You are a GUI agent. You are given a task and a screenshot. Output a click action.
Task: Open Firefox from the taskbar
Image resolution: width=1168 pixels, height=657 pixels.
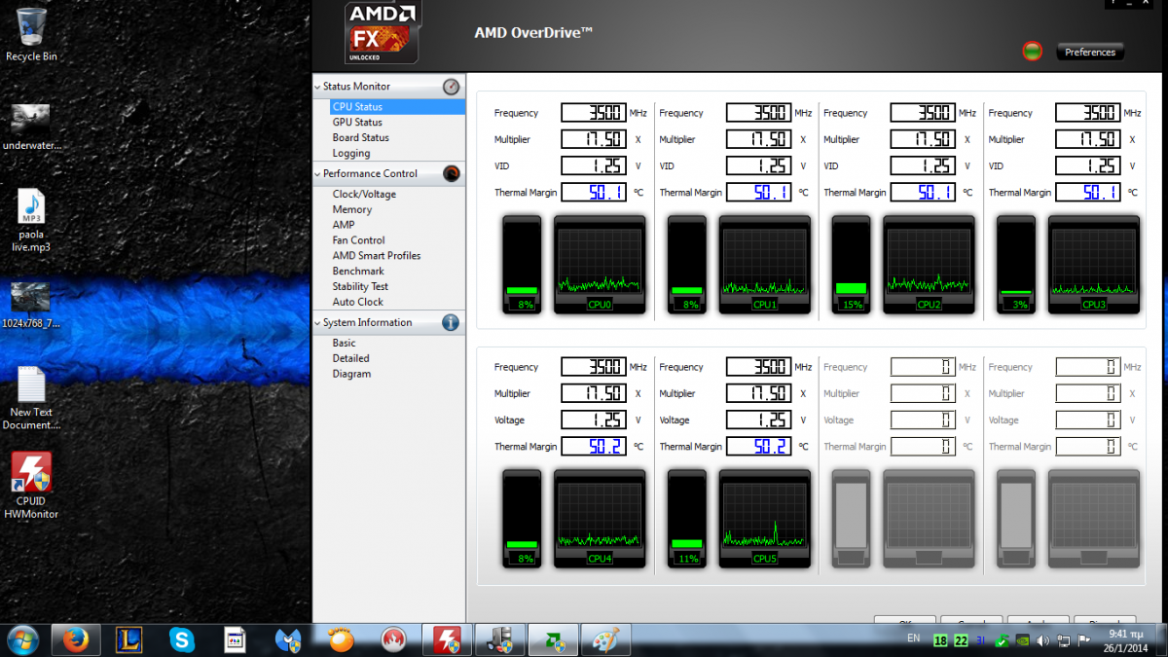[76, 639]
